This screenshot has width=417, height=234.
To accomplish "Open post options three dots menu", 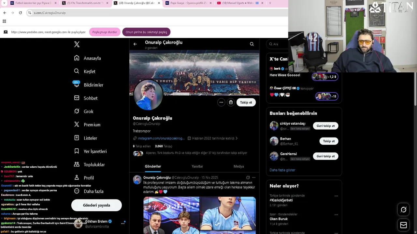I will coord(254,177).
